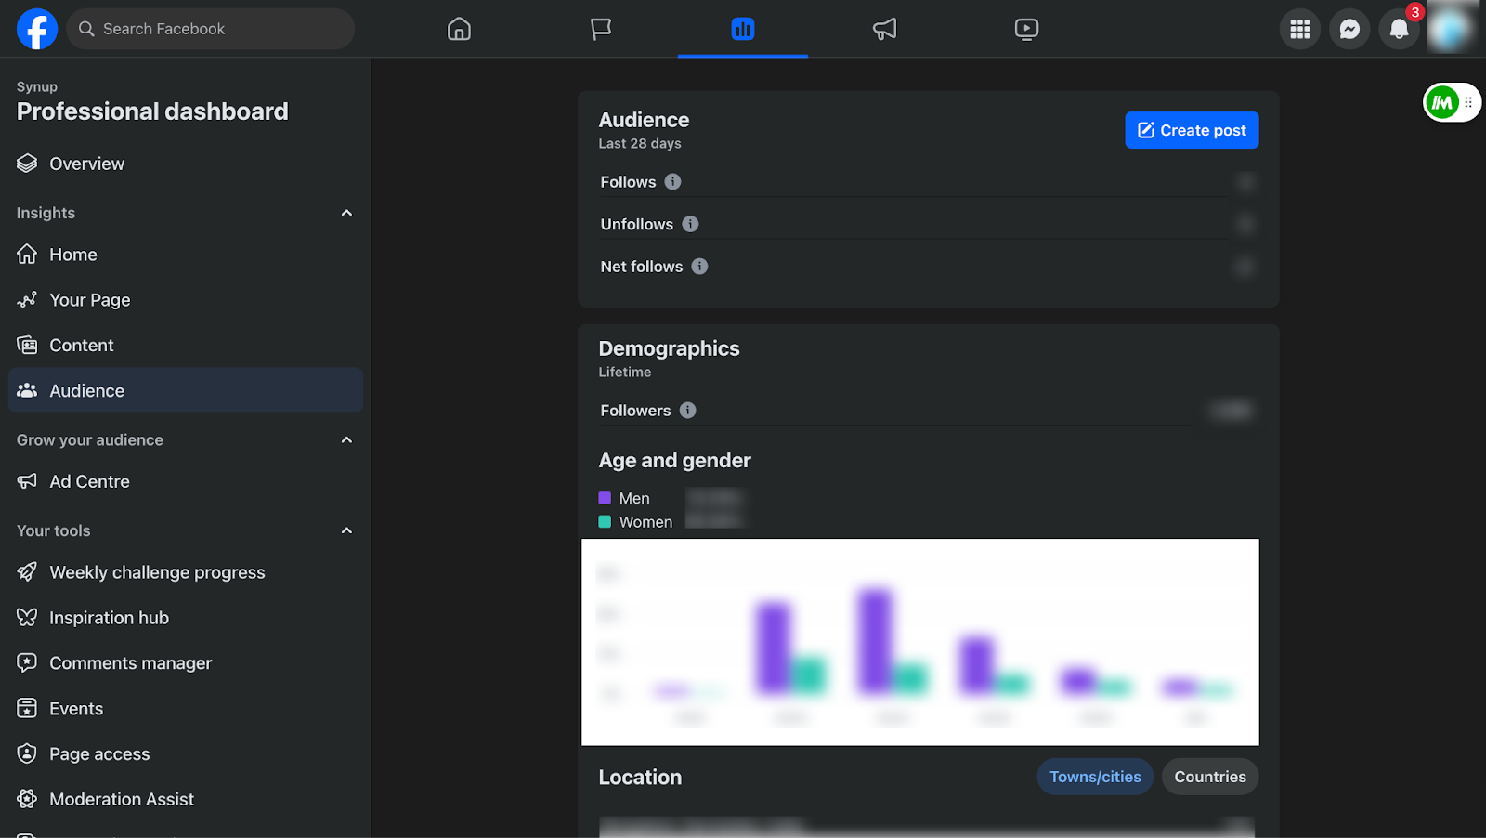This screenshot has height=838, width=1486.
Task: Click the Weekly challenge rocket icon
Action: coord(27,572)
